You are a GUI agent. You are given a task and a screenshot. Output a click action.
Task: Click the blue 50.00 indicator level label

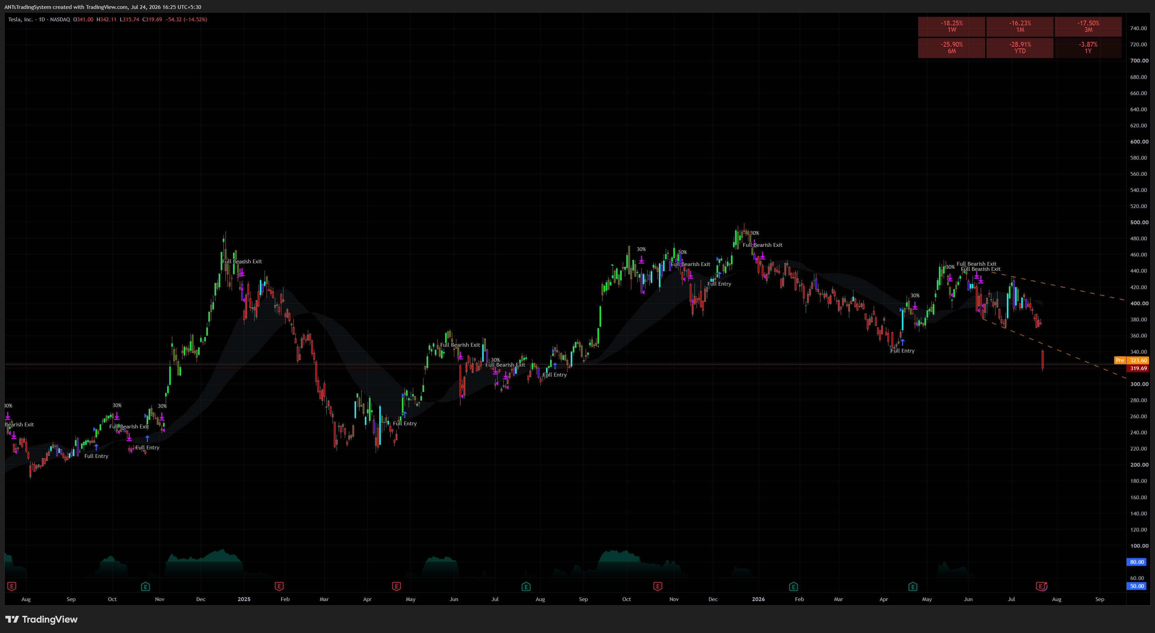[1136, 586]
